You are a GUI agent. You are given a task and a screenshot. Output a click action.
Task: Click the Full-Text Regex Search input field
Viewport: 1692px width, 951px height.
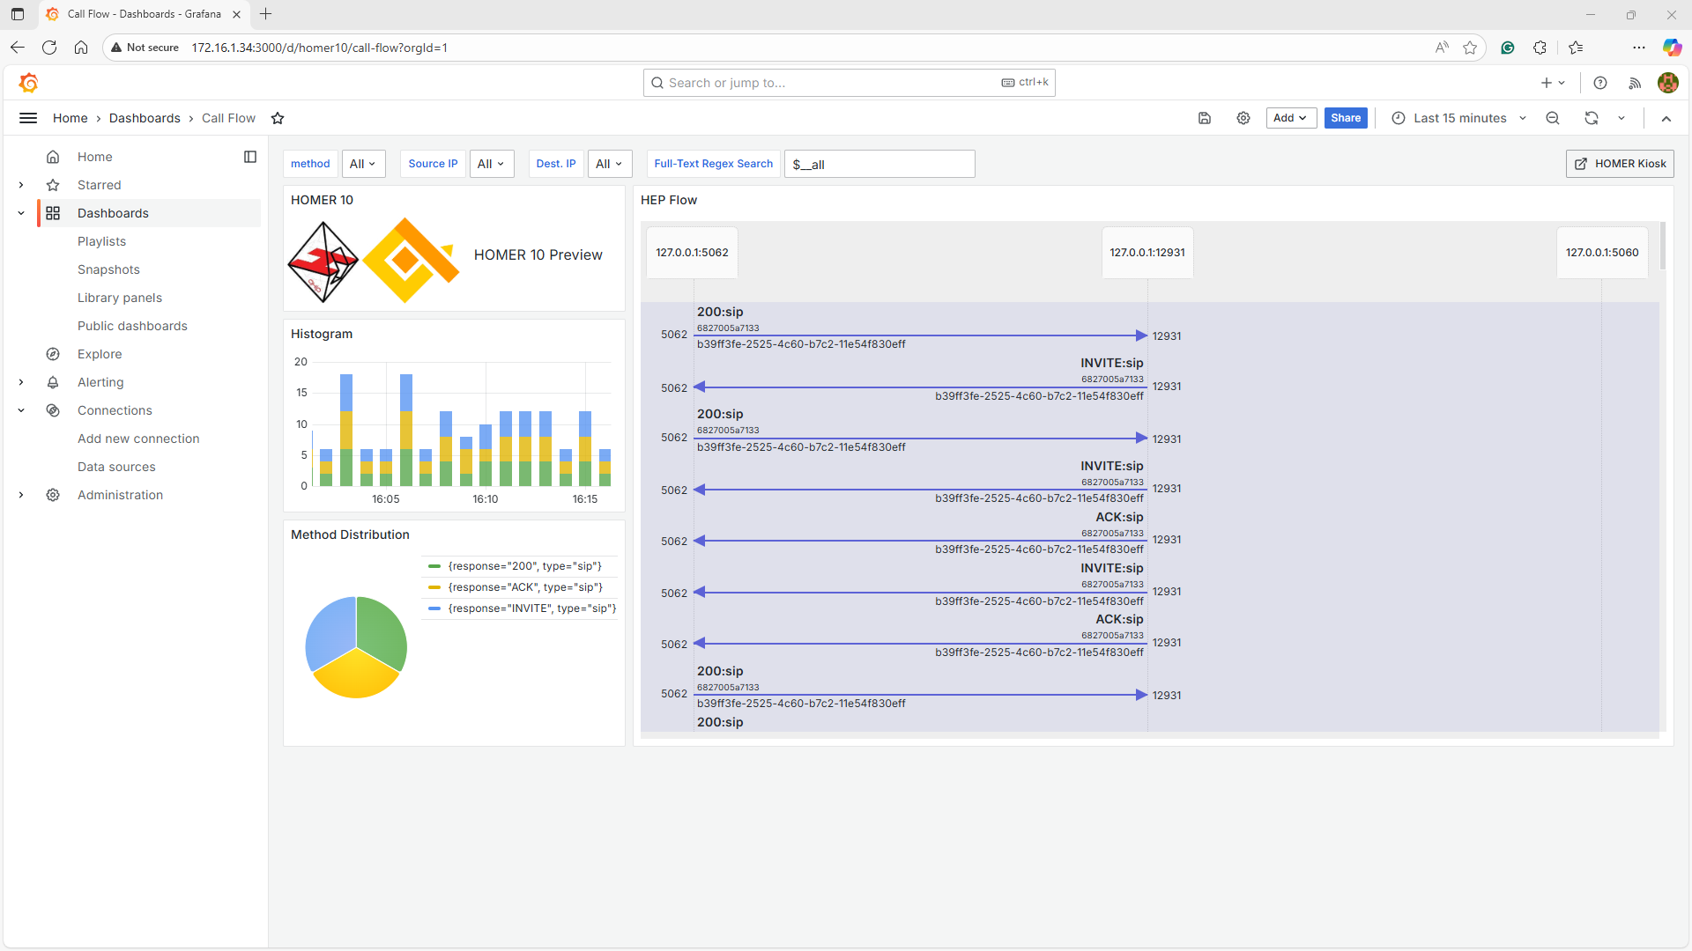pos(879,165)
